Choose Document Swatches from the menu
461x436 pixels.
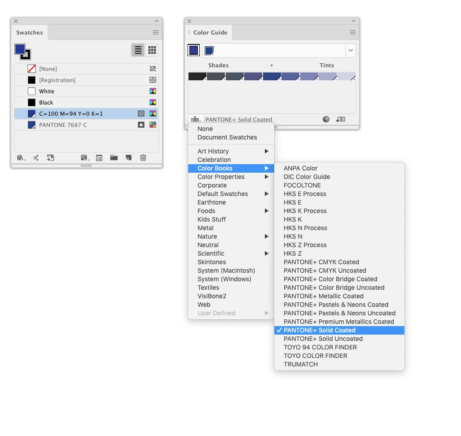coord(231,138)
